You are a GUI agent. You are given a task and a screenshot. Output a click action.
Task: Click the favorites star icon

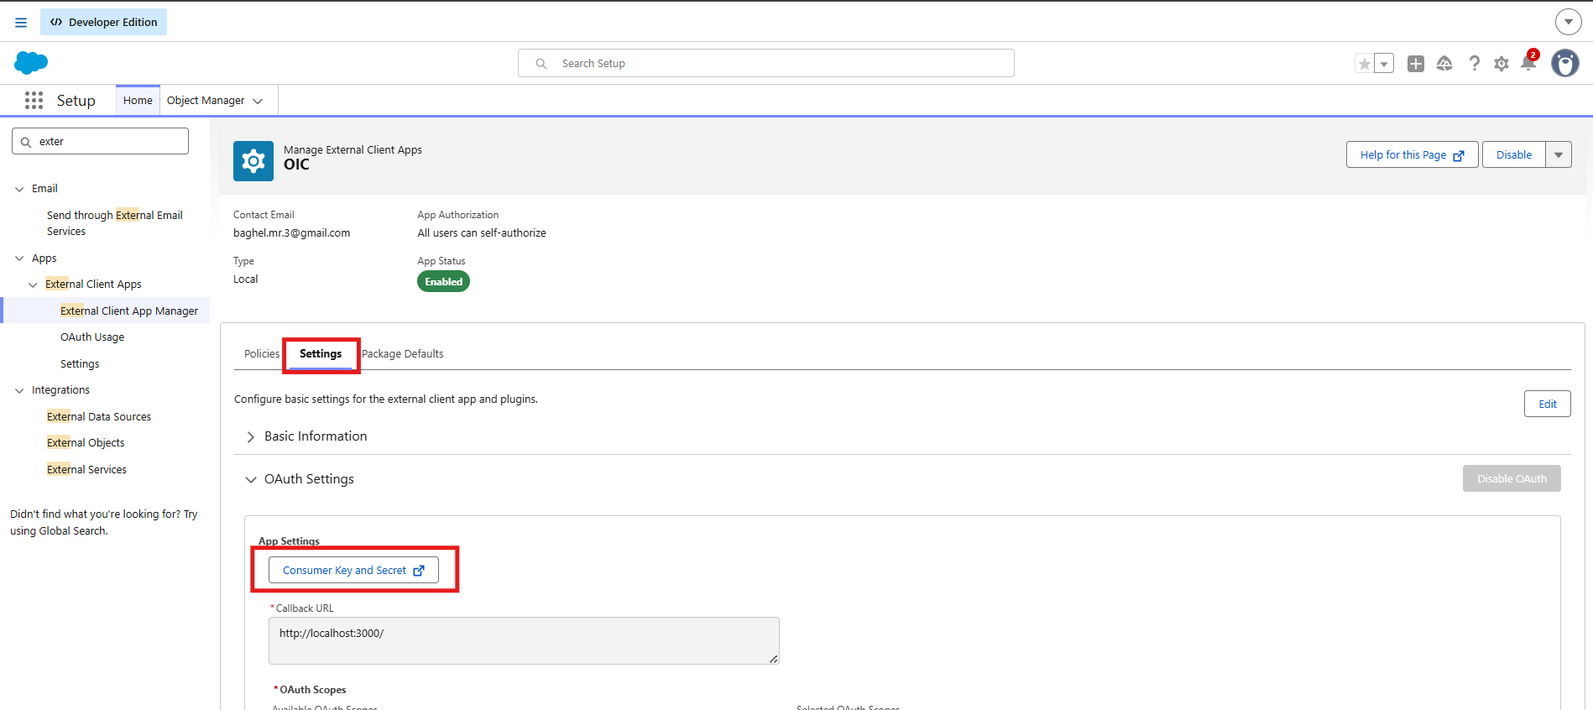1365,64
